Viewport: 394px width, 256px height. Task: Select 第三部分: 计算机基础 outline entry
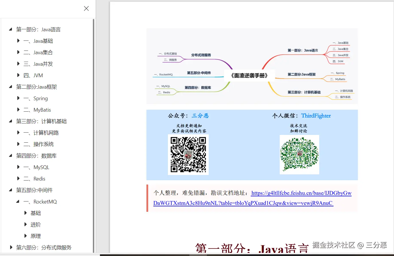(41, 121)
